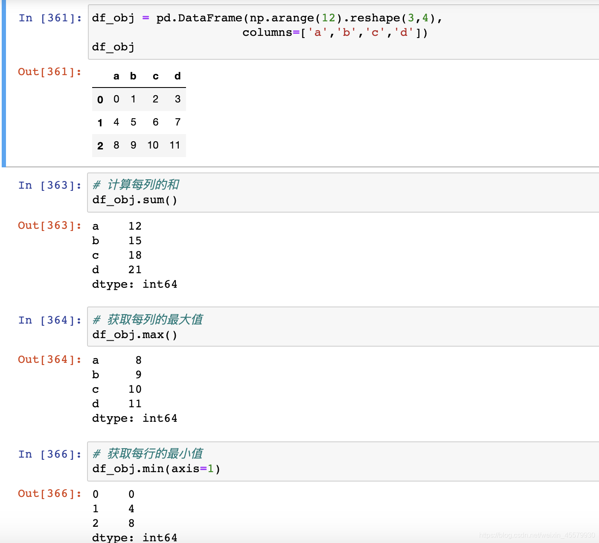Click row index 0 in the DataFrame table
This screenshot has width=599, height=543.
click(100, 99)
